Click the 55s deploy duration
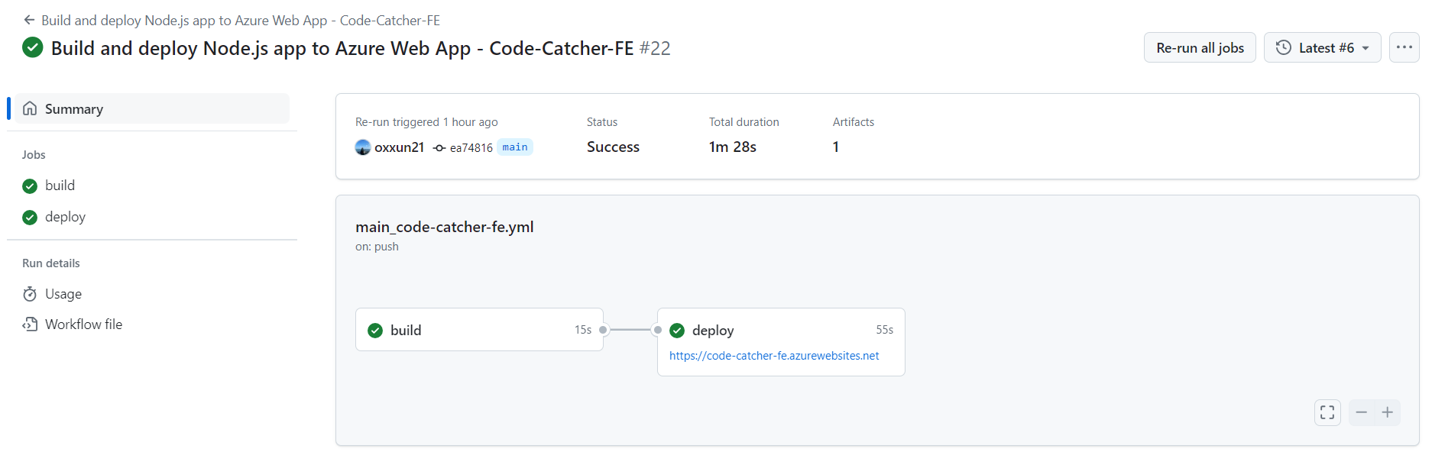1432x452 pixels. 884,330
